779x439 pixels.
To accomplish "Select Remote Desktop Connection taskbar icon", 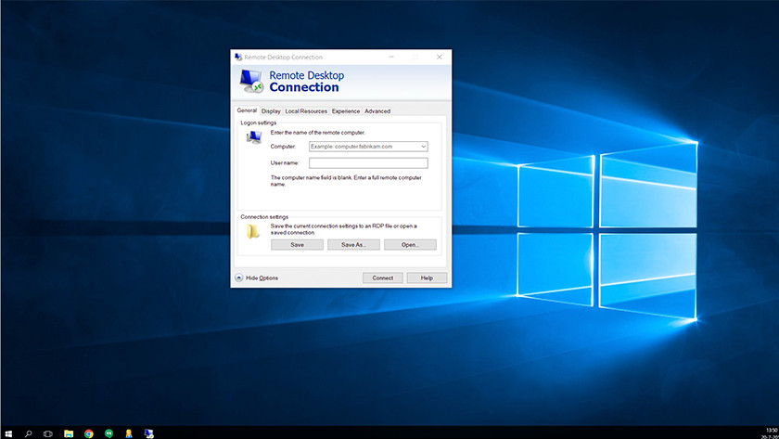I will pyautogui.click(x=148, y=433).
